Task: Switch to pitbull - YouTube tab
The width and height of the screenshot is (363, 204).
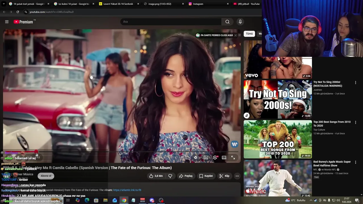Action: pos(246,4)
